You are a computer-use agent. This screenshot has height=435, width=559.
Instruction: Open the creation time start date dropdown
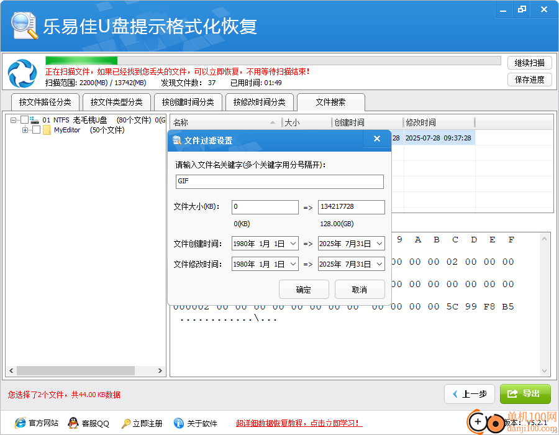293,244
